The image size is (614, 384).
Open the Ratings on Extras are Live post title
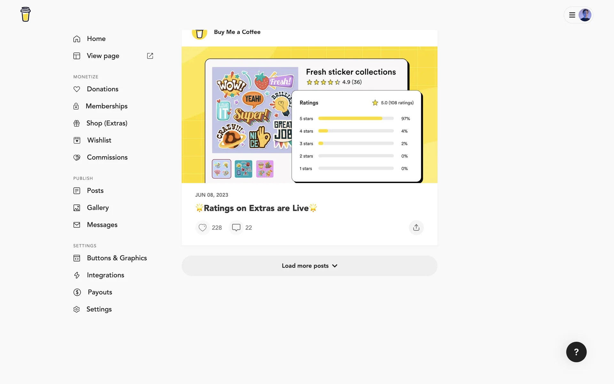(x=256, y=208)
